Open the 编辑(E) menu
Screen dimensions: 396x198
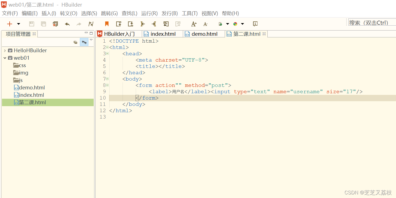point(29,13)
